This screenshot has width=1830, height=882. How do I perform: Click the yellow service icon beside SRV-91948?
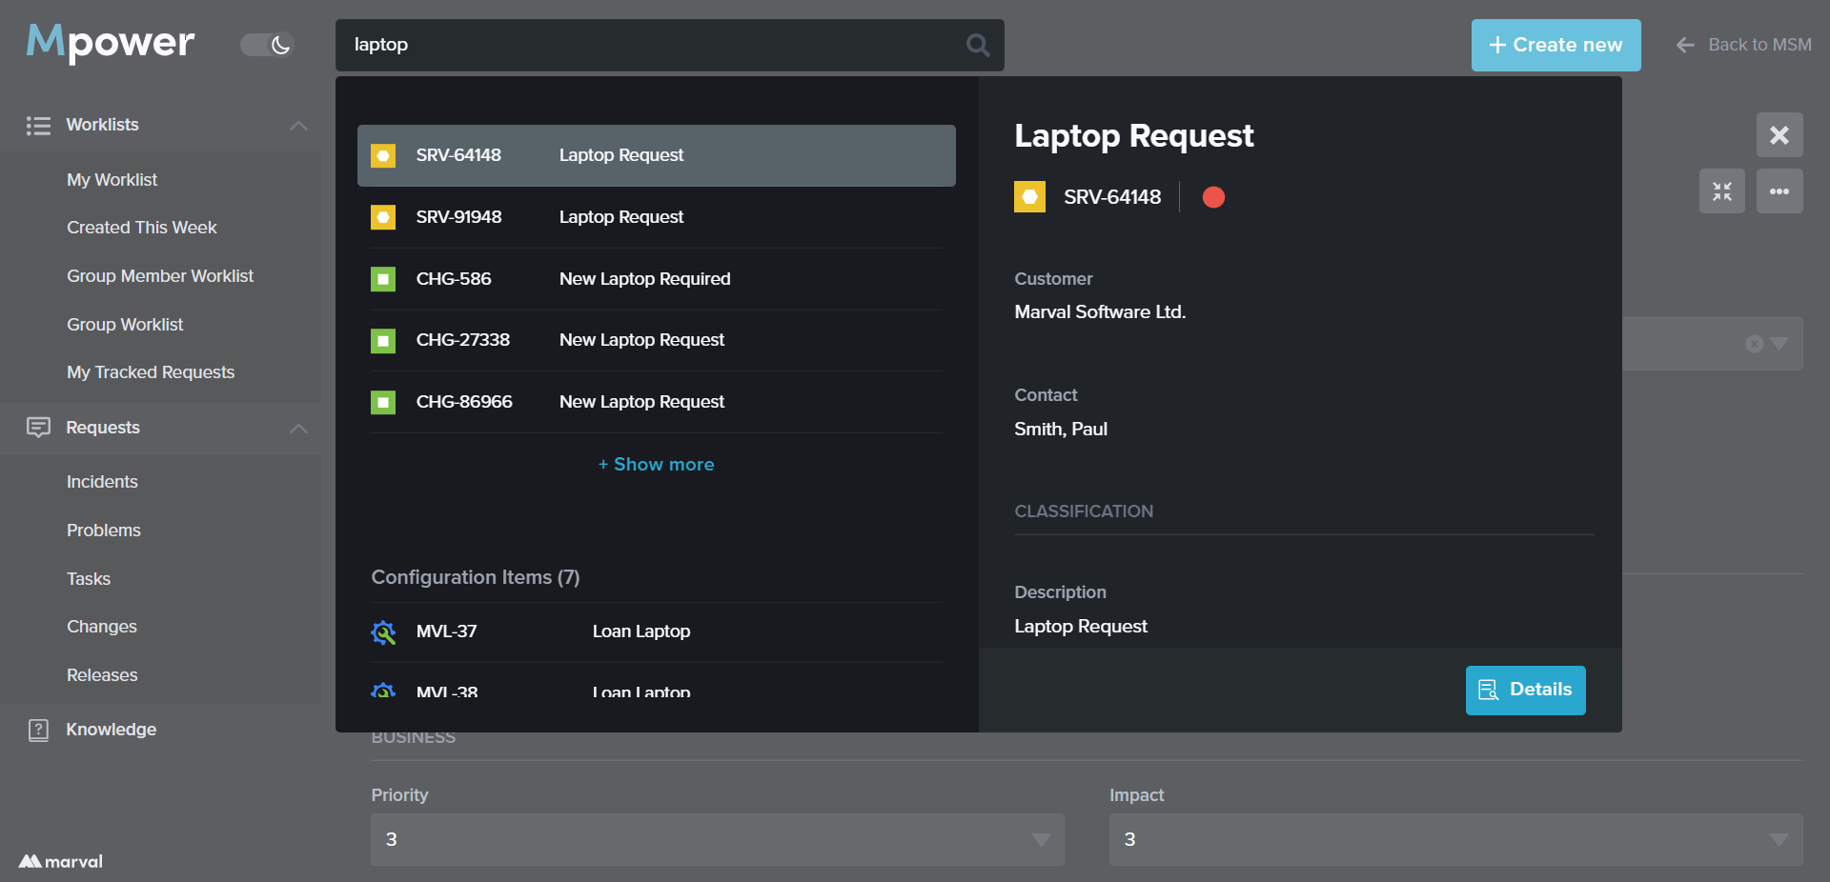point(383,217)
